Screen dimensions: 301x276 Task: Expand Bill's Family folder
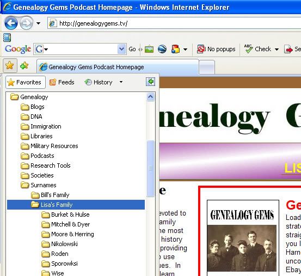50,195
